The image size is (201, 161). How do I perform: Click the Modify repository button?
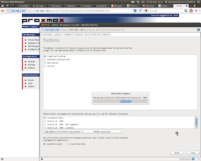tap(102, 132)
